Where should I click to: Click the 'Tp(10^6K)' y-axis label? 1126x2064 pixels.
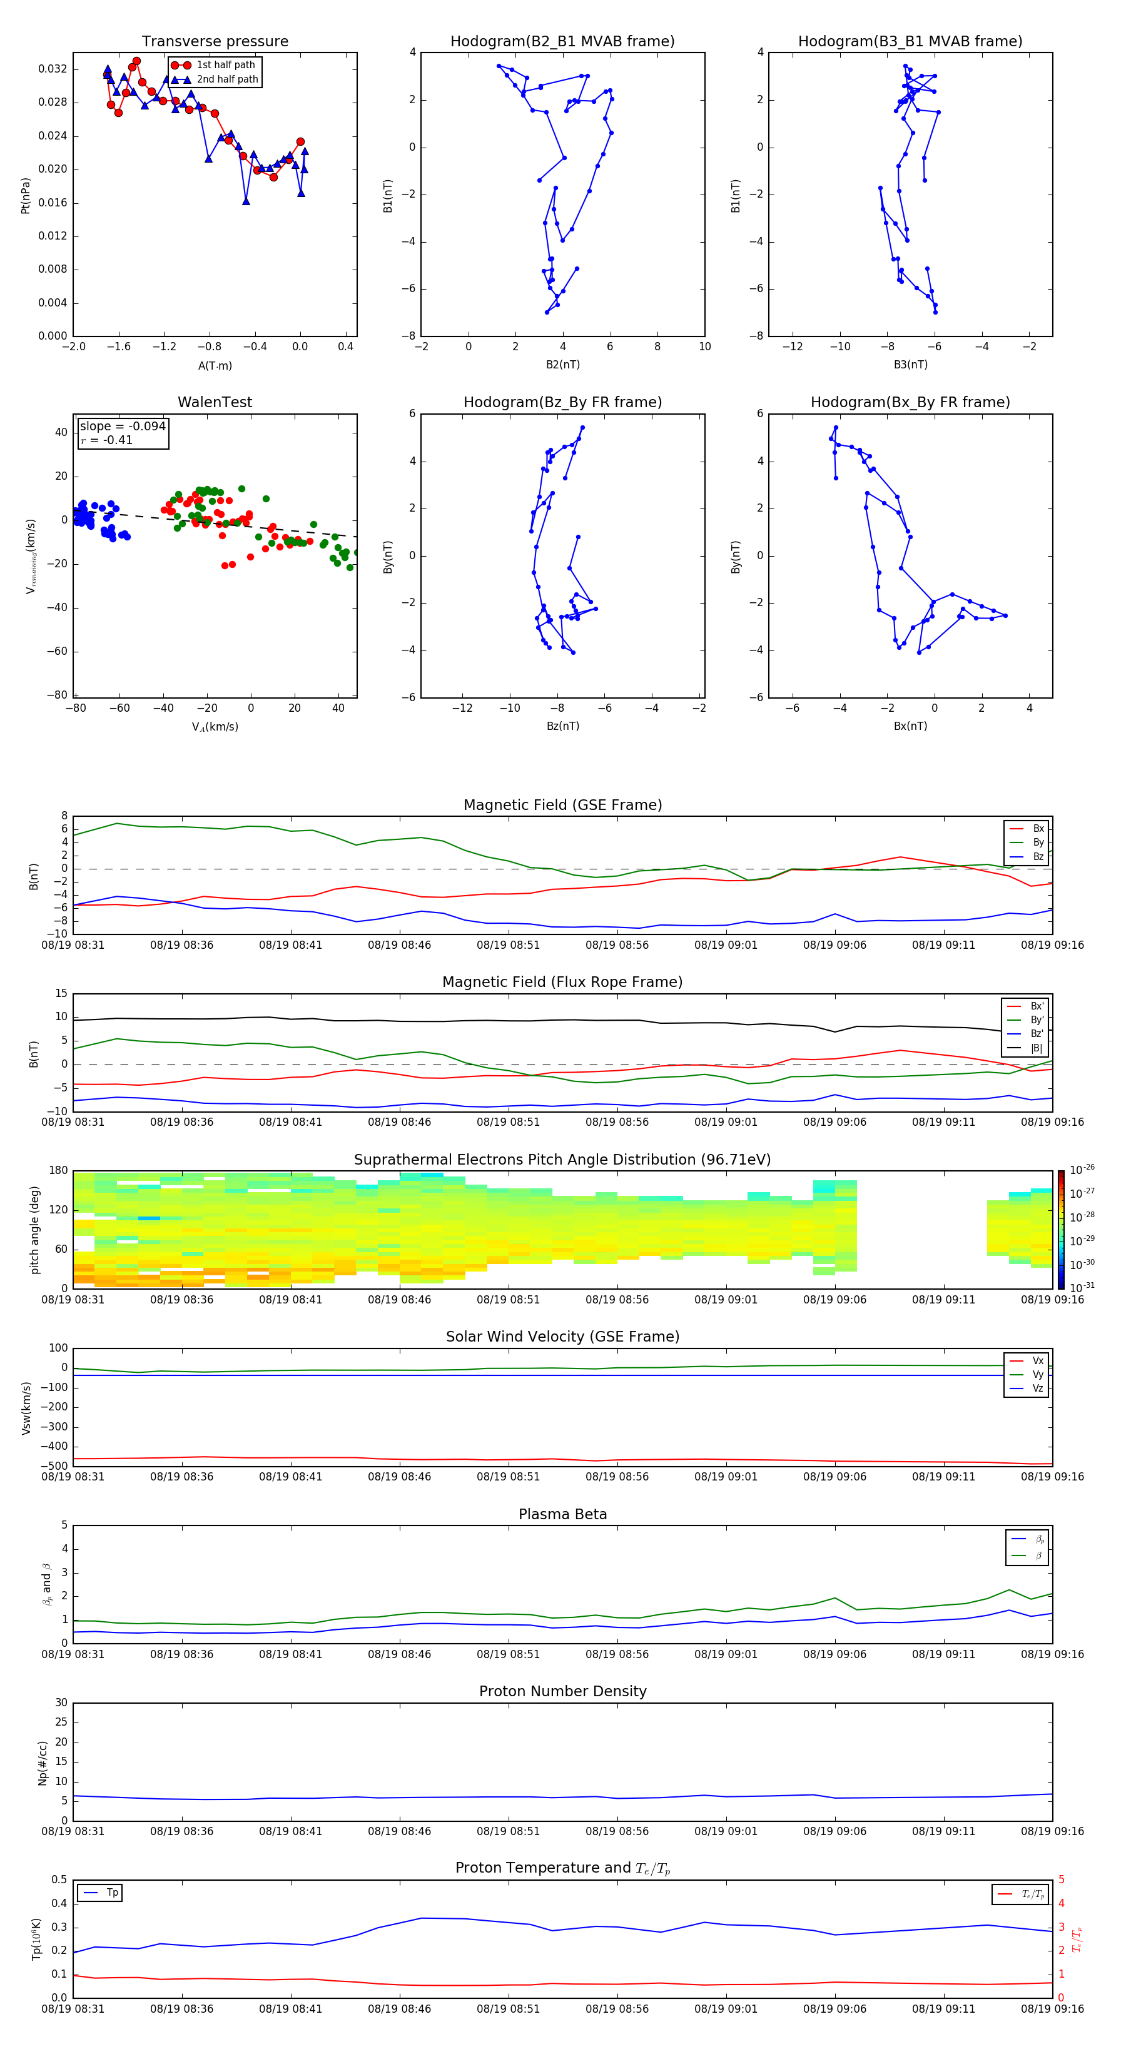tap(36, 1939)
